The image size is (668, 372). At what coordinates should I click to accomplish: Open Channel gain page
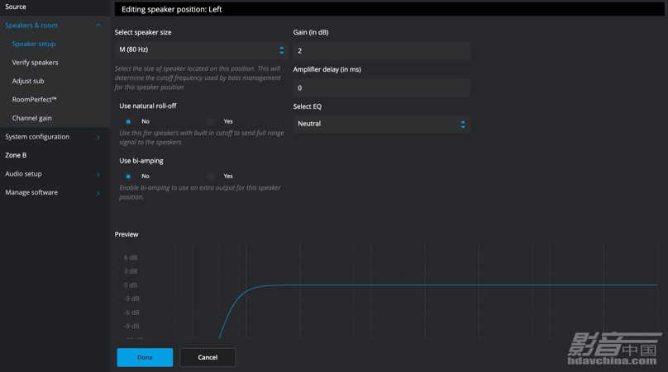[32, 118]
